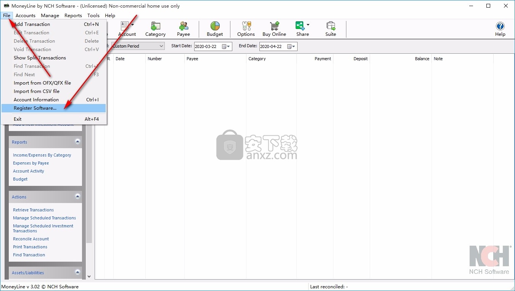Screen dimensions: 515x291
Task: Choose Add Transaction from File menu
Action: point(53,24)
